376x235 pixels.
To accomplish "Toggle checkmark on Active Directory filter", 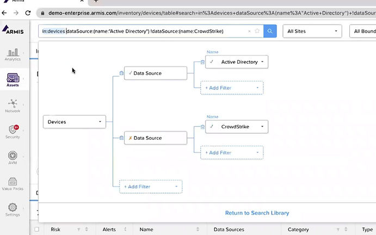I will (x=211, y=62).
